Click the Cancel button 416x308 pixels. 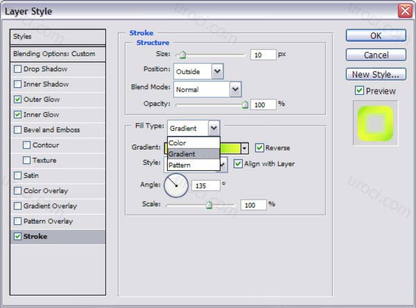point(376,55)
